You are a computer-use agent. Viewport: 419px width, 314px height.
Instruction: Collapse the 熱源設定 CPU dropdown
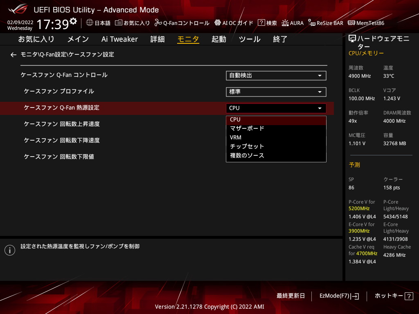(276, 108)
